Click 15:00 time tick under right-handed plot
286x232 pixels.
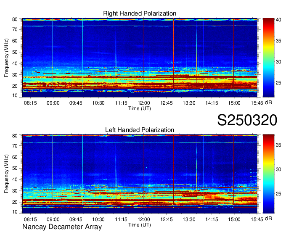coord(234,103)
